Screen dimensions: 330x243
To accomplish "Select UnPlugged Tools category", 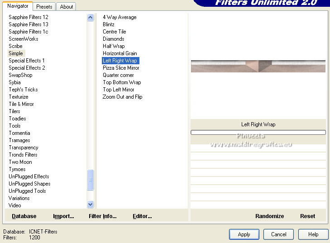I will [x=27, y=191].
